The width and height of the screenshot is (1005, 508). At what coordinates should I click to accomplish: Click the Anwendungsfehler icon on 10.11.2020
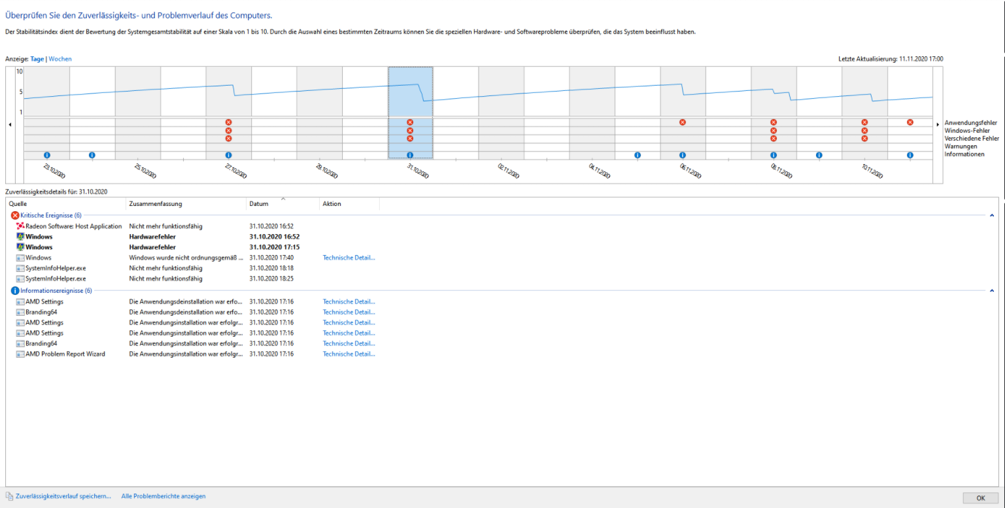click(864, 122)
